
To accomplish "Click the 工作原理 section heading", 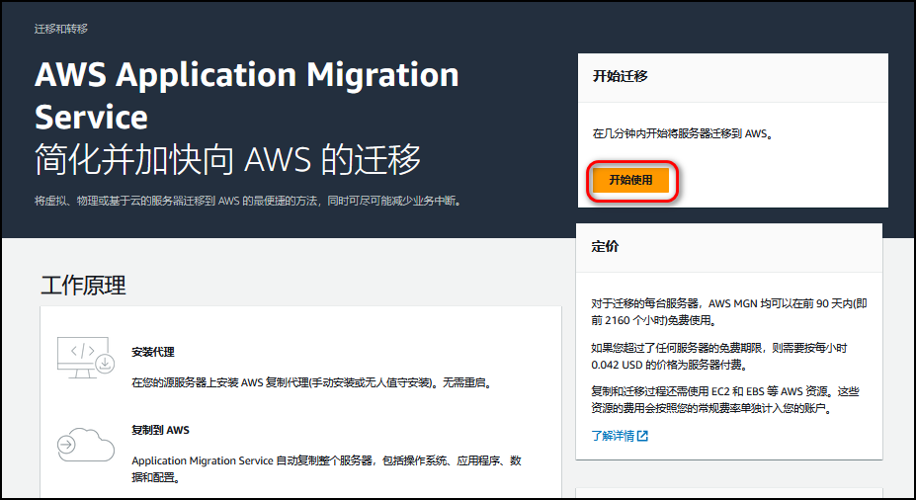I will pos(84,285).
